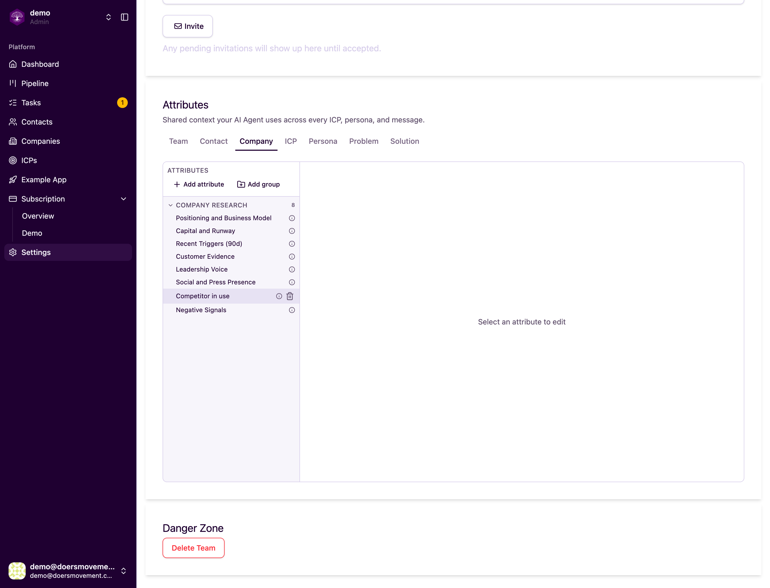The width and height of the screenshot is (770, 588).
Task: Delete the Competitor in use attribute
Action: click(x=290, y=296)
